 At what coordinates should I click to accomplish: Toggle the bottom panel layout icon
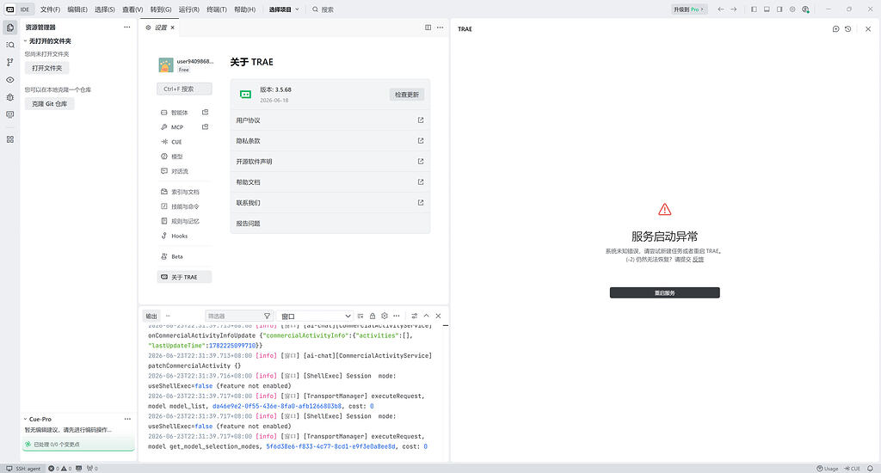coord(767,9)
